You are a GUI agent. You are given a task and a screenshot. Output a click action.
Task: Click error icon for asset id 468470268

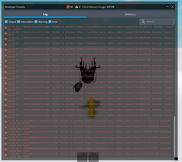coord(6,55)
